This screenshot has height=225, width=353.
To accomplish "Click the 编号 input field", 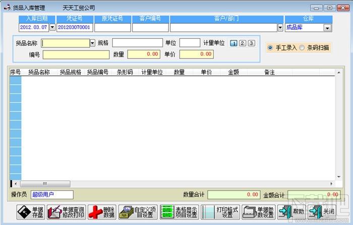I will click(x=76, y=54).
